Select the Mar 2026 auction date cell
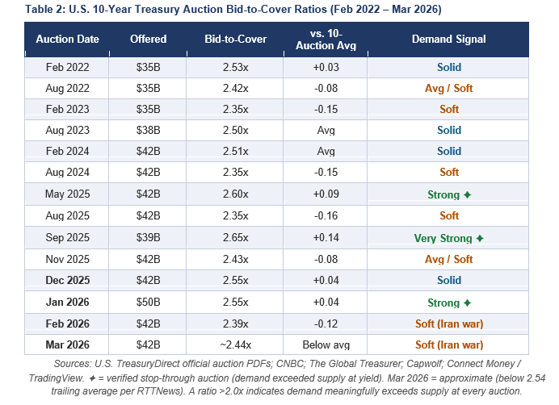Screen dimensions: 559x405 coord(66,345)
